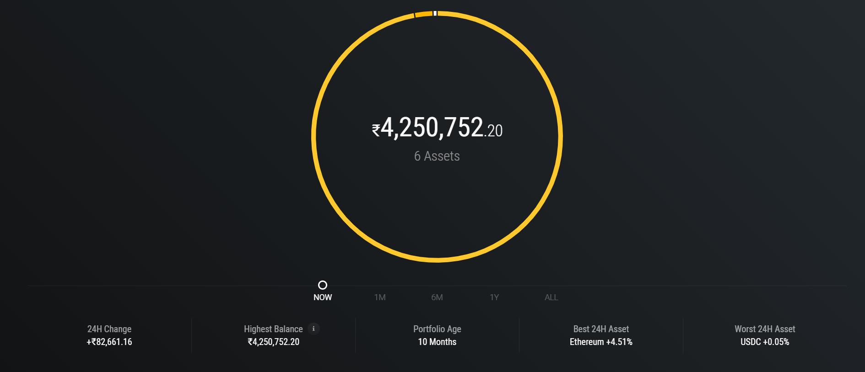
Task: Click the Worst 24H Asset label
Action: [765, 329]
